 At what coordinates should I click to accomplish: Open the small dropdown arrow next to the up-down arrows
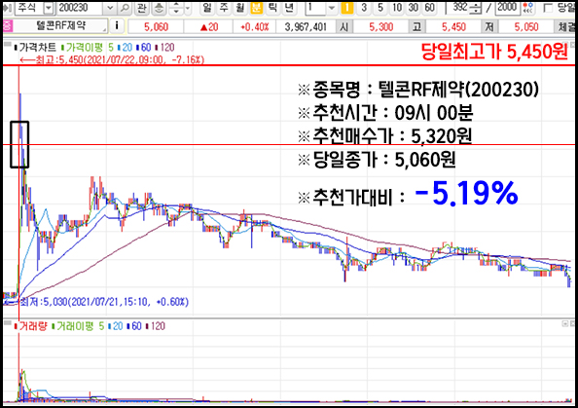188,8
